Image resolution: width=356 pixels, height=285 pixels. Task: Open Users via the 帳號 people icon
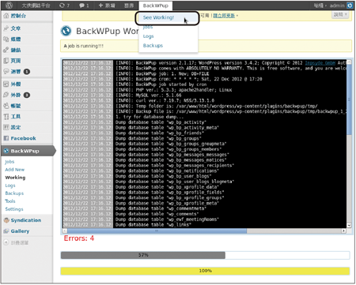coord(6,106)
